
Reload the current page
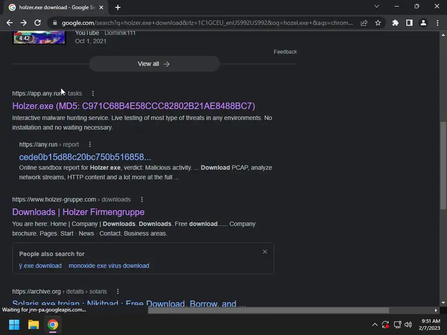[x=38, y=23]
